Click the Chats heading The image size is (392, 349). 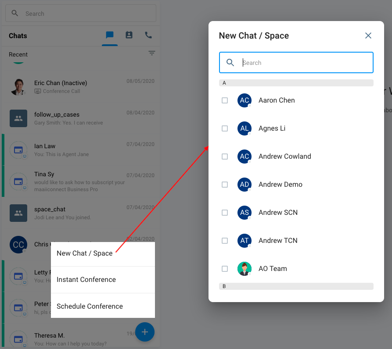(x=18, y=36)
